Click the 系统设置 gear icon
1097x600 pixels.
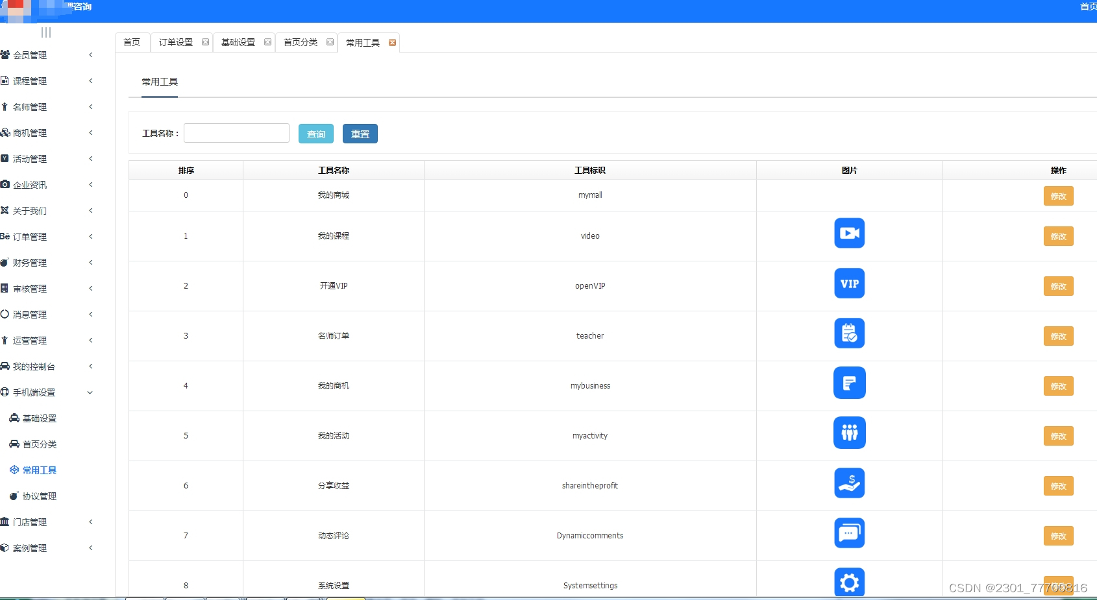[x=849, y=582]
